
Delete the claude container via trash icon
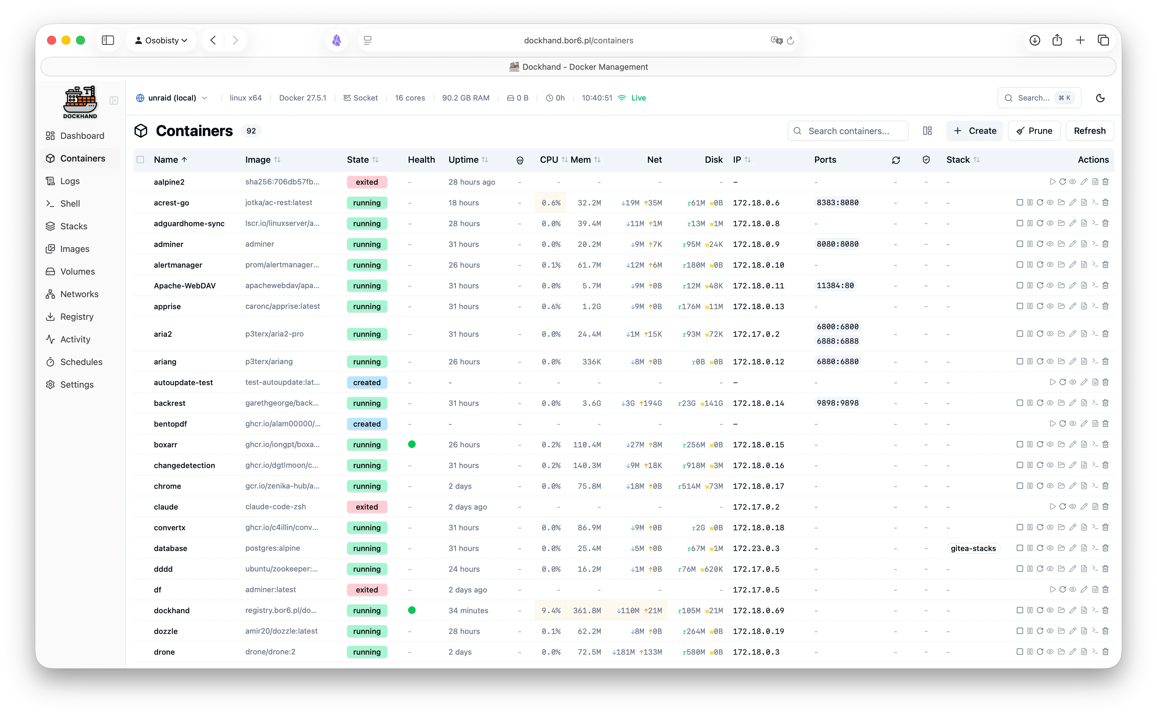click(1105, 506)
